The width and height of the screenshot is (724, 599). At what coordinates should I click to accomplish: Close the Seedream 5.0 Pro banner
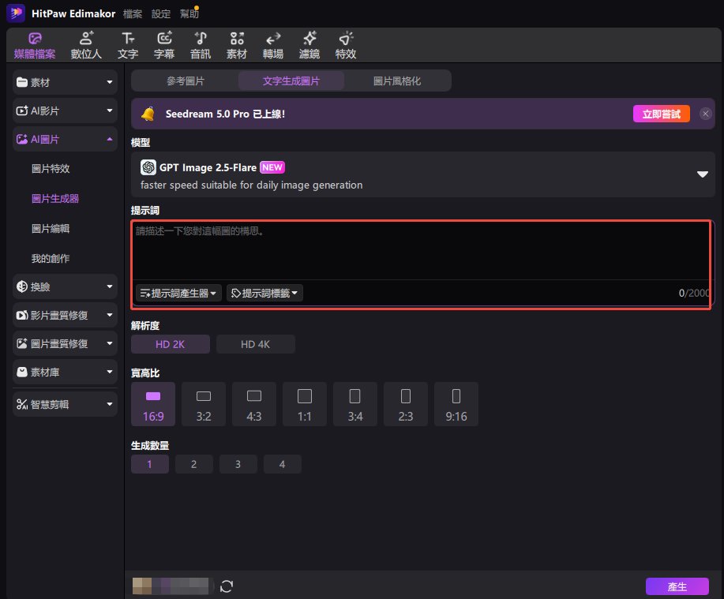pyautogui.click(x=705, y=114)
